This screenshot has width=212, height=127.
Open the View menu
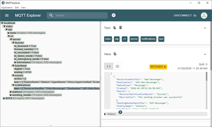point(23,8)
